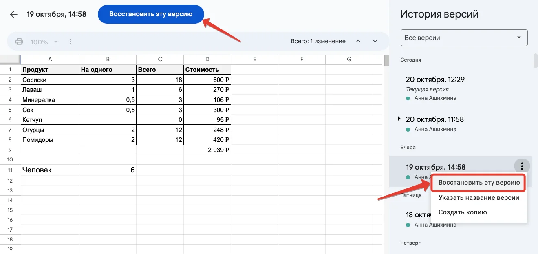Click the 95 ₽ cost cell
This screenshot has height=254, width=538.
(207, 119)
